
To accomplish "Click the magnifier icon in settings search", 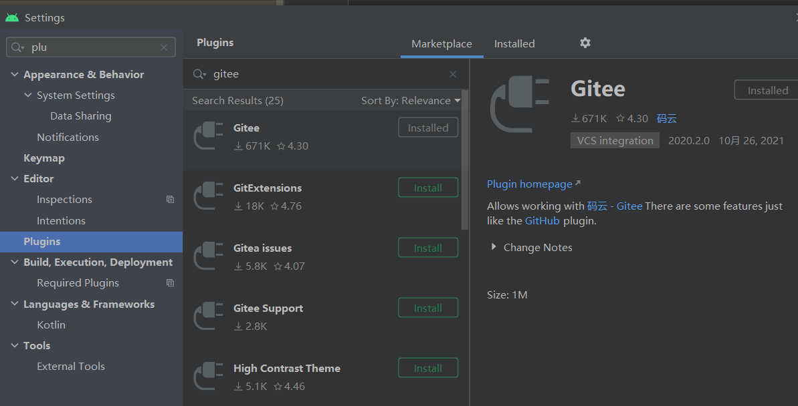I will (x=18, y=47).
